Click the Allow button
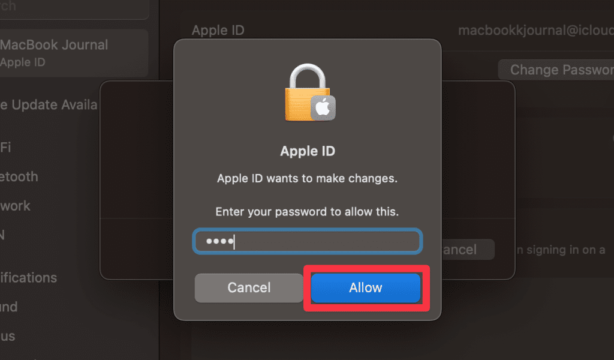This screenshot has height=360, width=614. point(365,288)
